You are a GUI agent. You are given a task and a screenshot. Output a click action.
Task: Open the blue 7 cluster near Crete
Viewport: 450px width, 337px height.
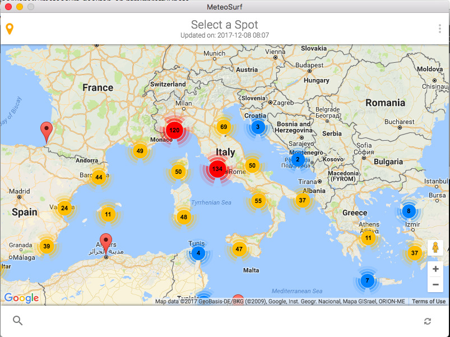point(367,280)
